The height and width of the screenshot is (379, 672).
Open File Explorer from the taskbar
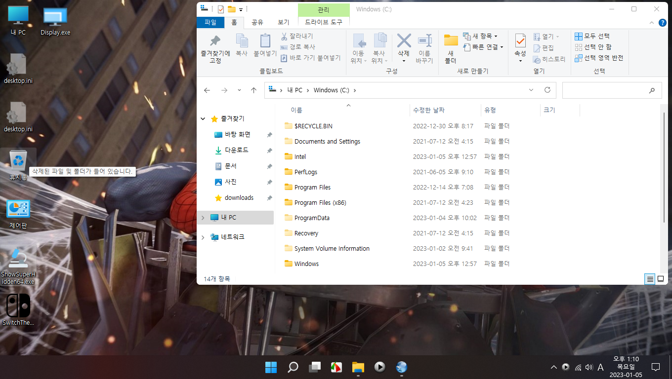tap(358, 367)
